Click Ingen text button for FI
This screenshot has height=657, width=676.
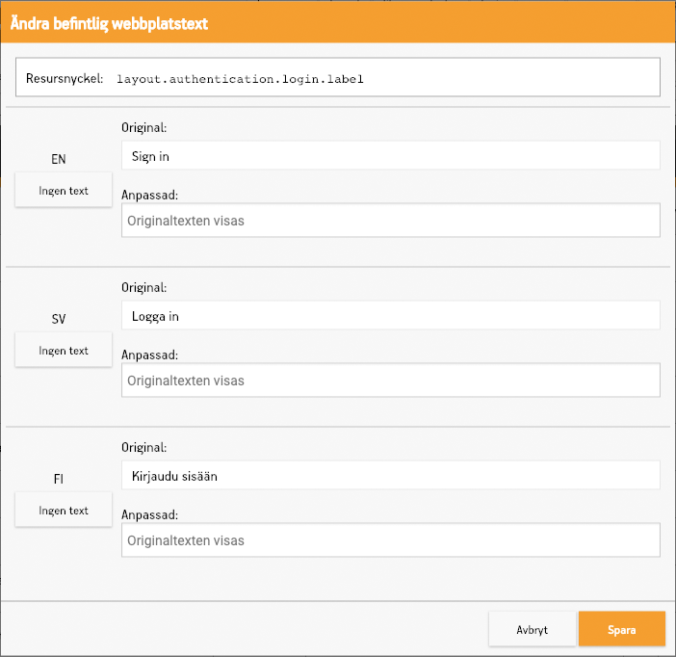tap(64, 510)
